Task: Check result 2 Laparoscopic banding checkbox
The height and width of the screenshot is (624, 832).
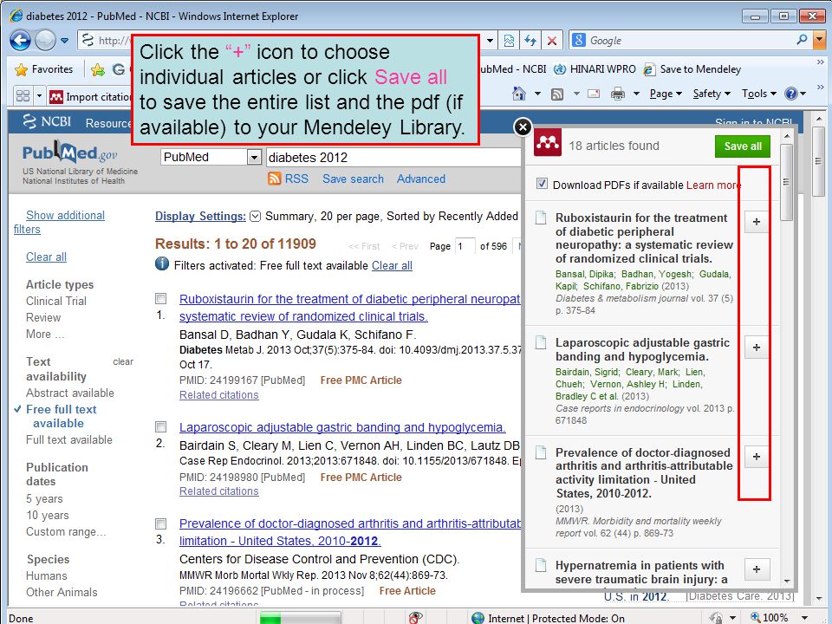Action: (x=161, y=427)
